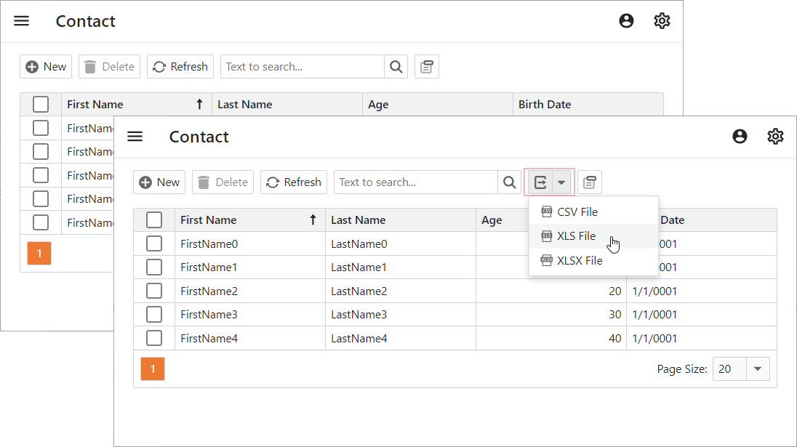Sort by Age column in front window
This screenshot has height=447, width=797.
502,220
